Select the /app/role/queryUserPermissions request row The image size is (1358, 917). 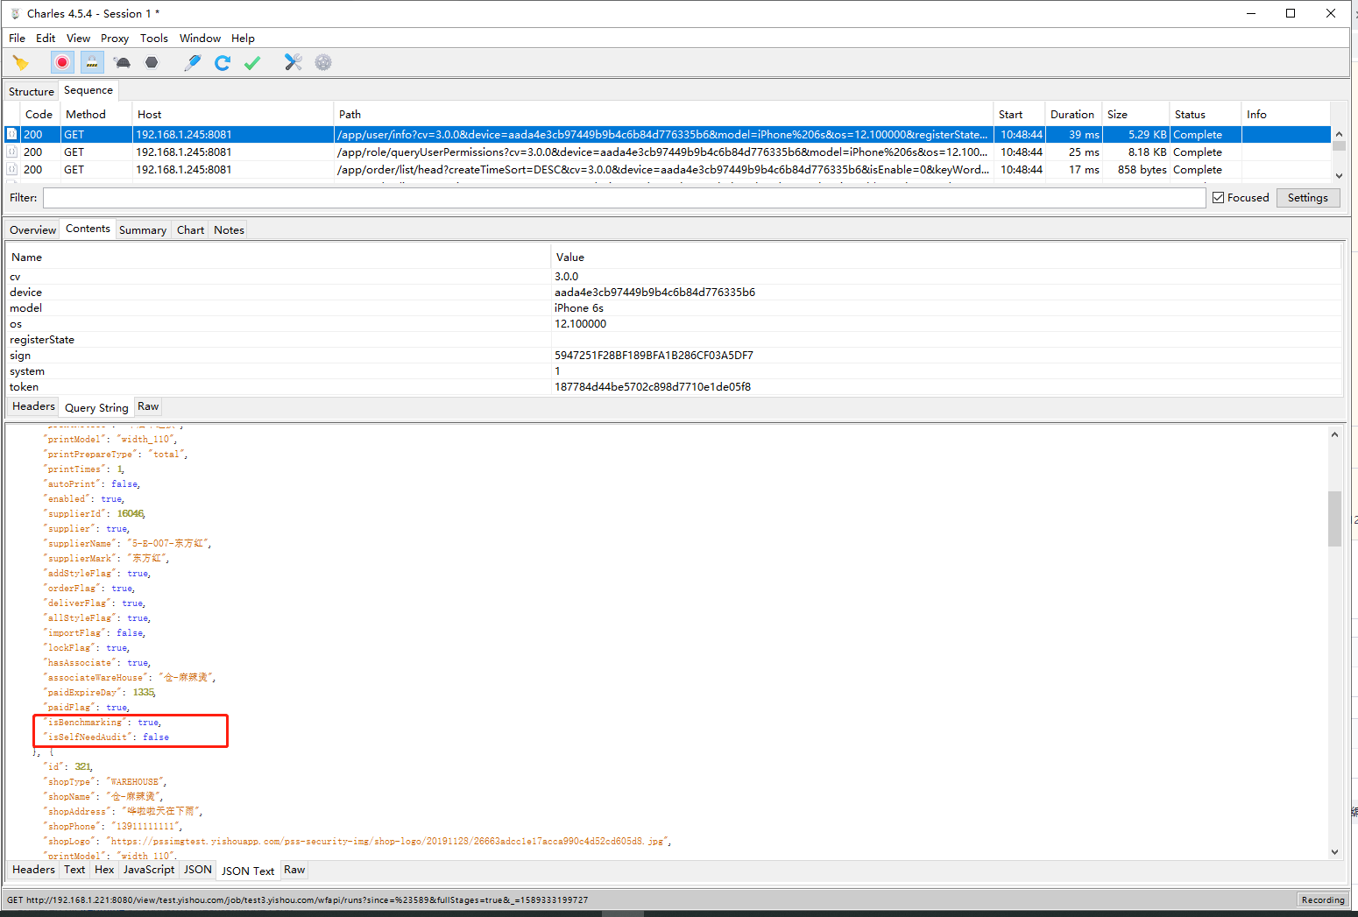tap(668, 152)
